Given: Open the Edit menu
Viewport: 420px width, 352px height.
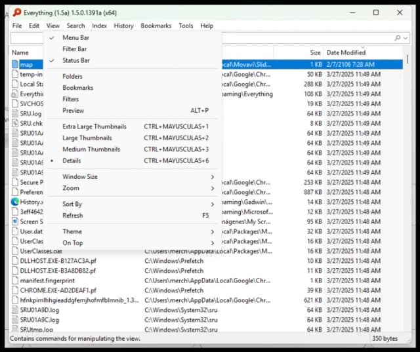Looking at the screenshot, I should point(34,26).
